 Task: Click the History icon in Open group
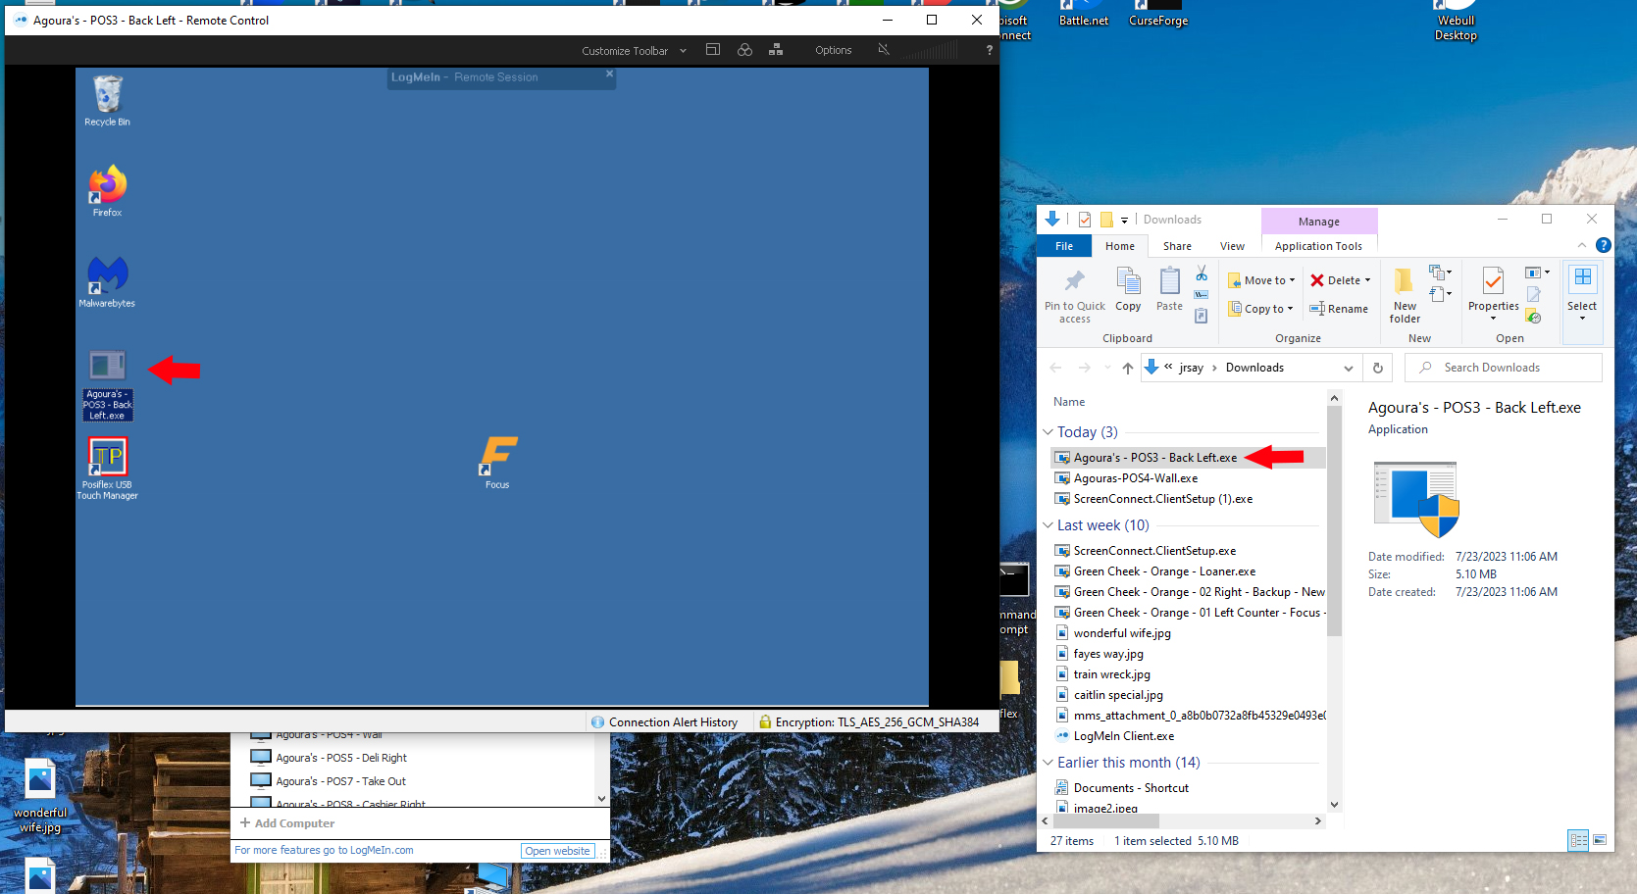[1534, 317]
